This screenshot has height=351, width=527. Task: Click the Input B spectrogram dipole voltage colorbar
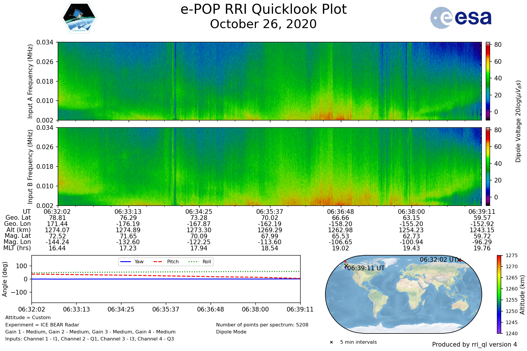tap(488, 166)
